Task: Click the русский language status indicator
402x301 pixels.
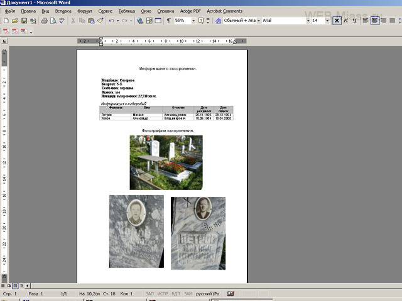Action: pos(207,293)
